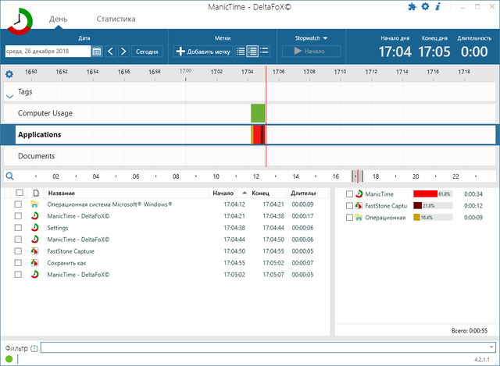
Task: Open the Stopwatch dropdown
Action: [x=311, y=37]
